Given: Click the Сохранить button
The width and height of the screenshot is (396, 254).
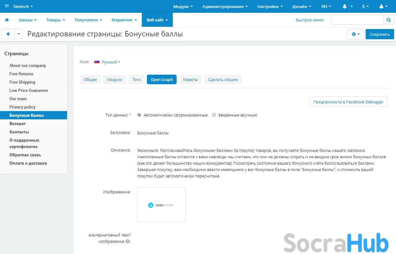Looking at the screenshot, I should (380, 34).
